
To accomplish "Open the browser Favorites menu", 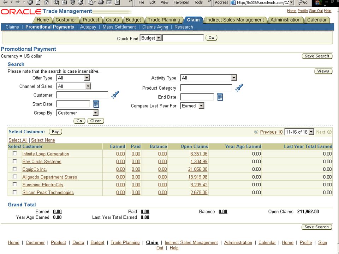I will tap(181, 2).
